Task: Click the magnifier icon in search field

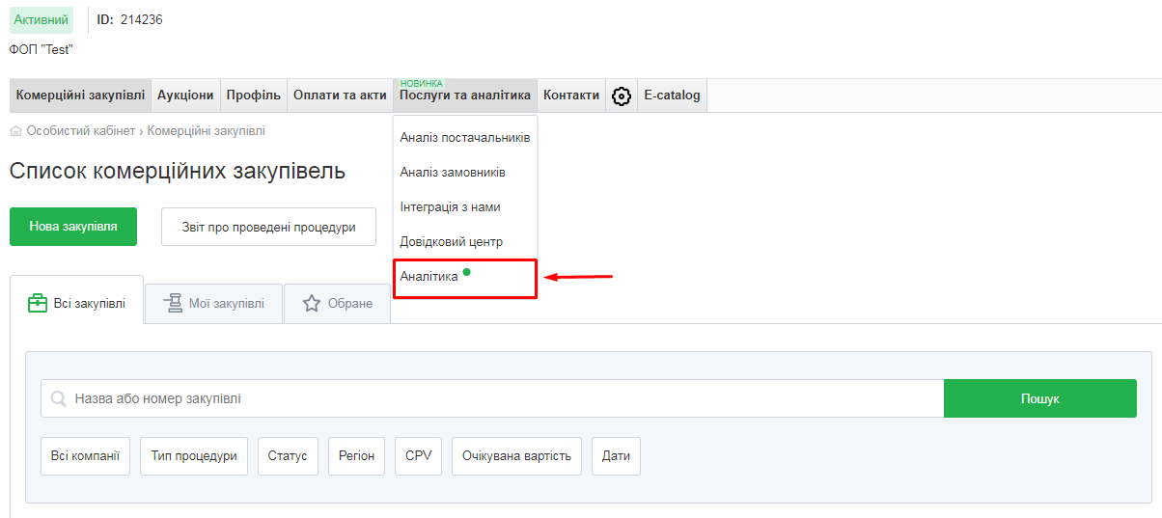Action: click(x=58, y=398)
